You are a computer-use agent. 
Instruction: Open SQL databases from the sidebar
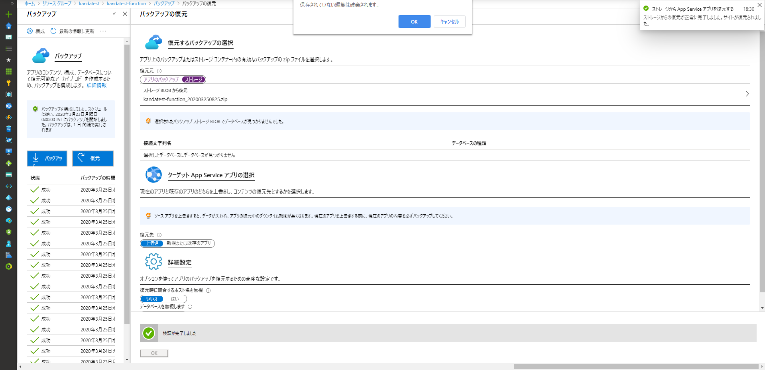(8, 129)
